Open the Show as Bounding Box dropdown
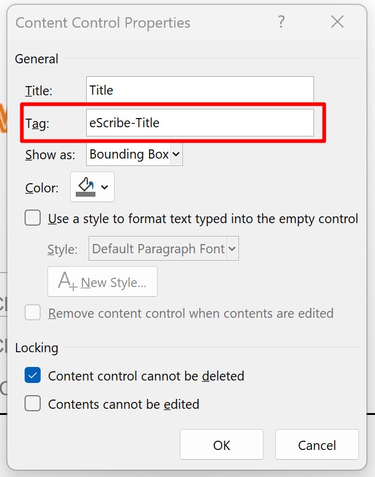Image resolution: width=375 pixels, height=477 pixels. [134, 154]
